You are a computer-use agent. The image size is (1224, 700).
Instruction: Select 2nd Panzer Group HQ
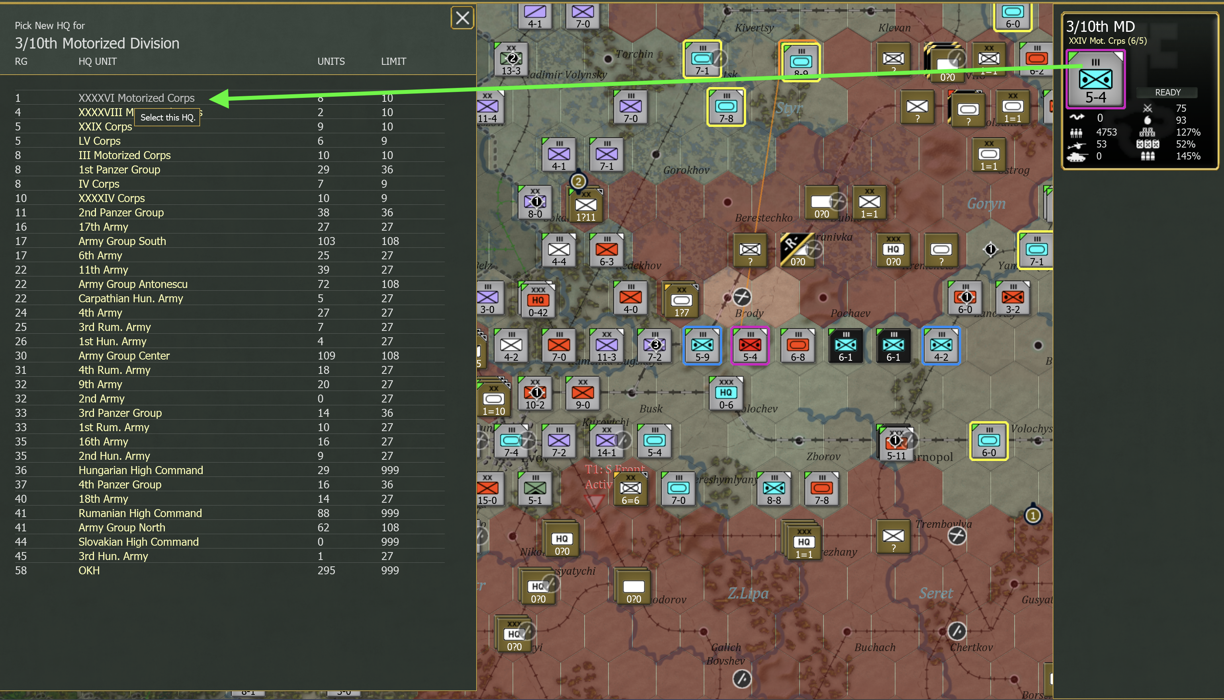pos(229,212)
